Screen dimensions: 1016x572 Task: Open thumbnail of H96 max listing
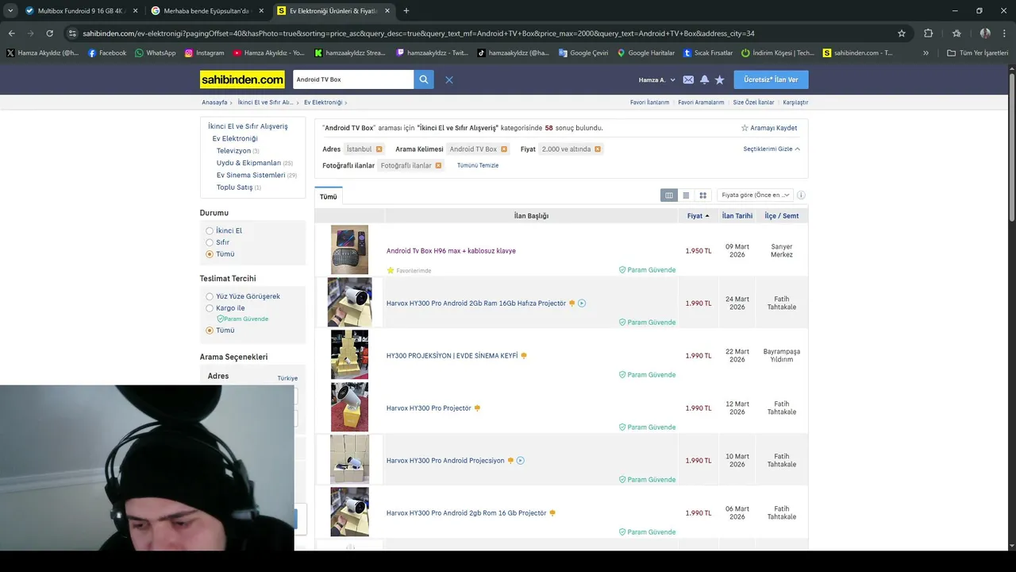pos(350,249)
